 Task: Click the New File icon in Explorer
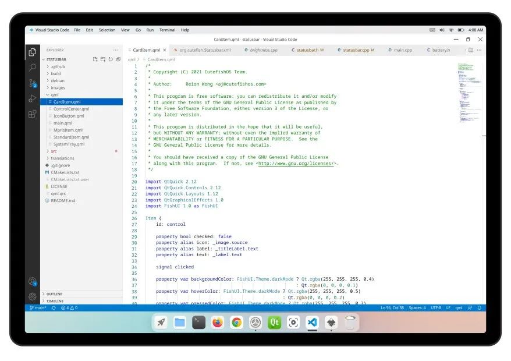(x=95, y=59)
